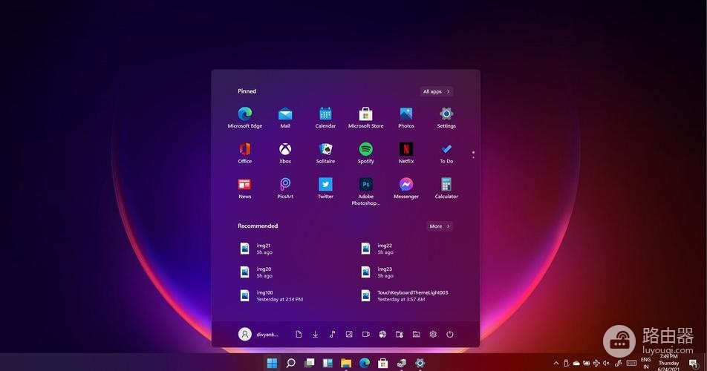This screenshot has width=707, height=371.
Task: Open the notification center icon
Action: (694, 364)
